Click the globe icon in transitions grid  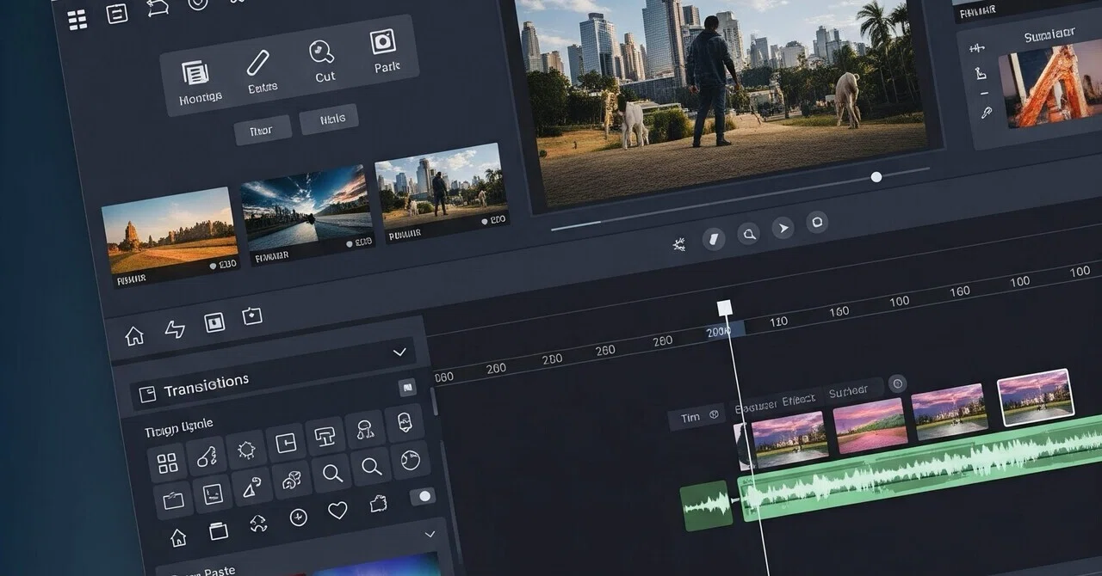pyautogui.click(x=411, y=461)
